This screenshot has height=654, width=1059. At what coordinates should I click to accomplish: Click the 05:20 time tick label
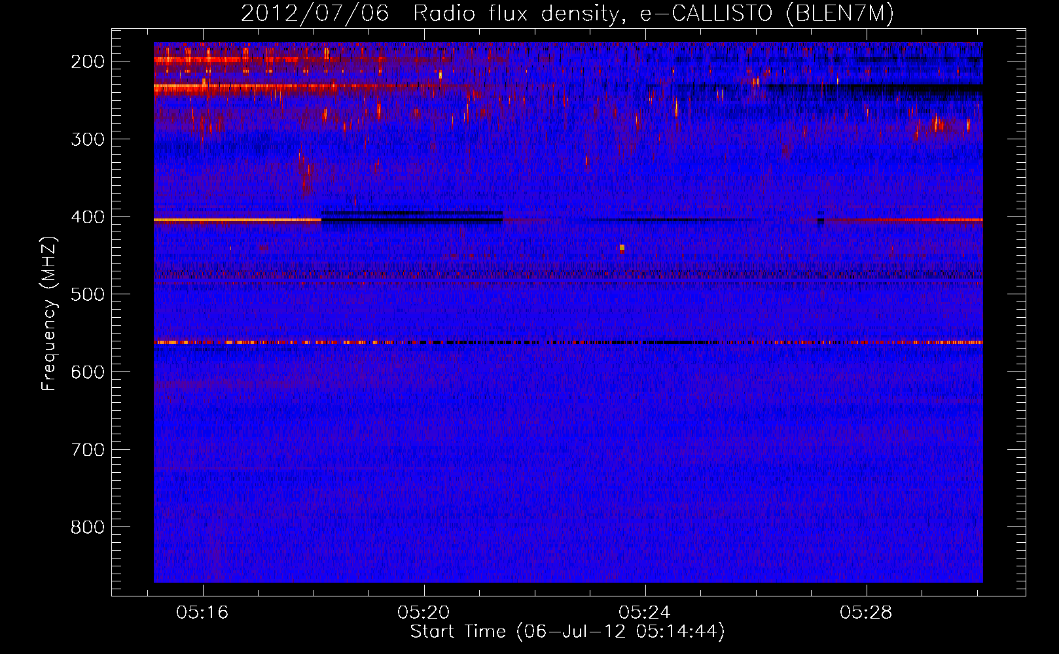[x=423, y=613]
